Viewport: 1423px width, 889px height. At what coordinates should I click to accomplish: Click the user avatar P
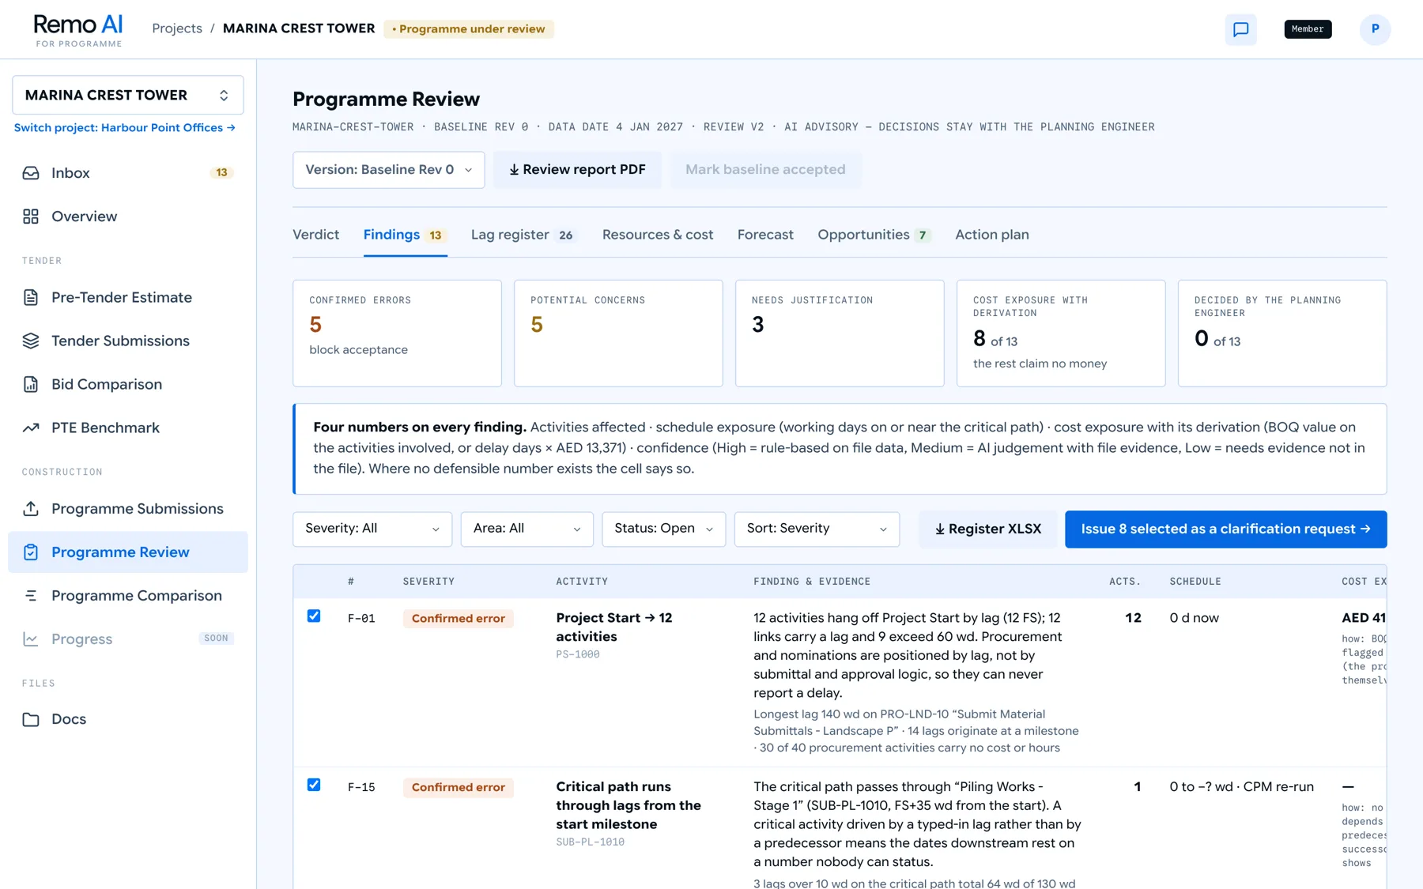pyautogui.click(x=1375, y=29)
